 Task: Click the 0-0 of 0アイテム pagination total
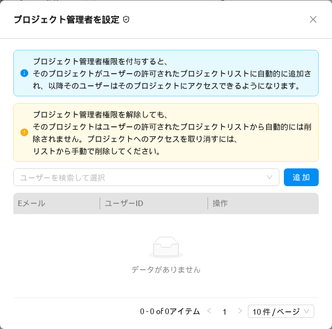(170, 311)
